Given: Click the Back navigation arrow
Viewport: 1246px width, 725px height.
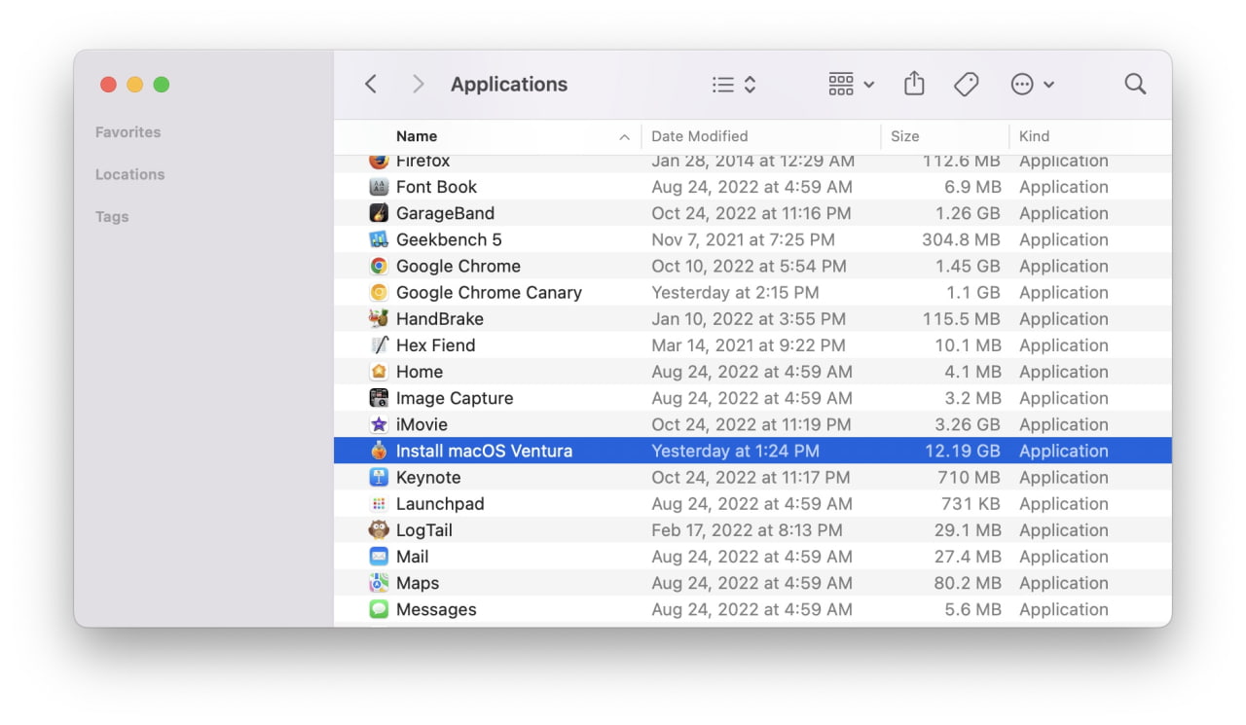Looking at the screenshot, I should tap(371, 84).
